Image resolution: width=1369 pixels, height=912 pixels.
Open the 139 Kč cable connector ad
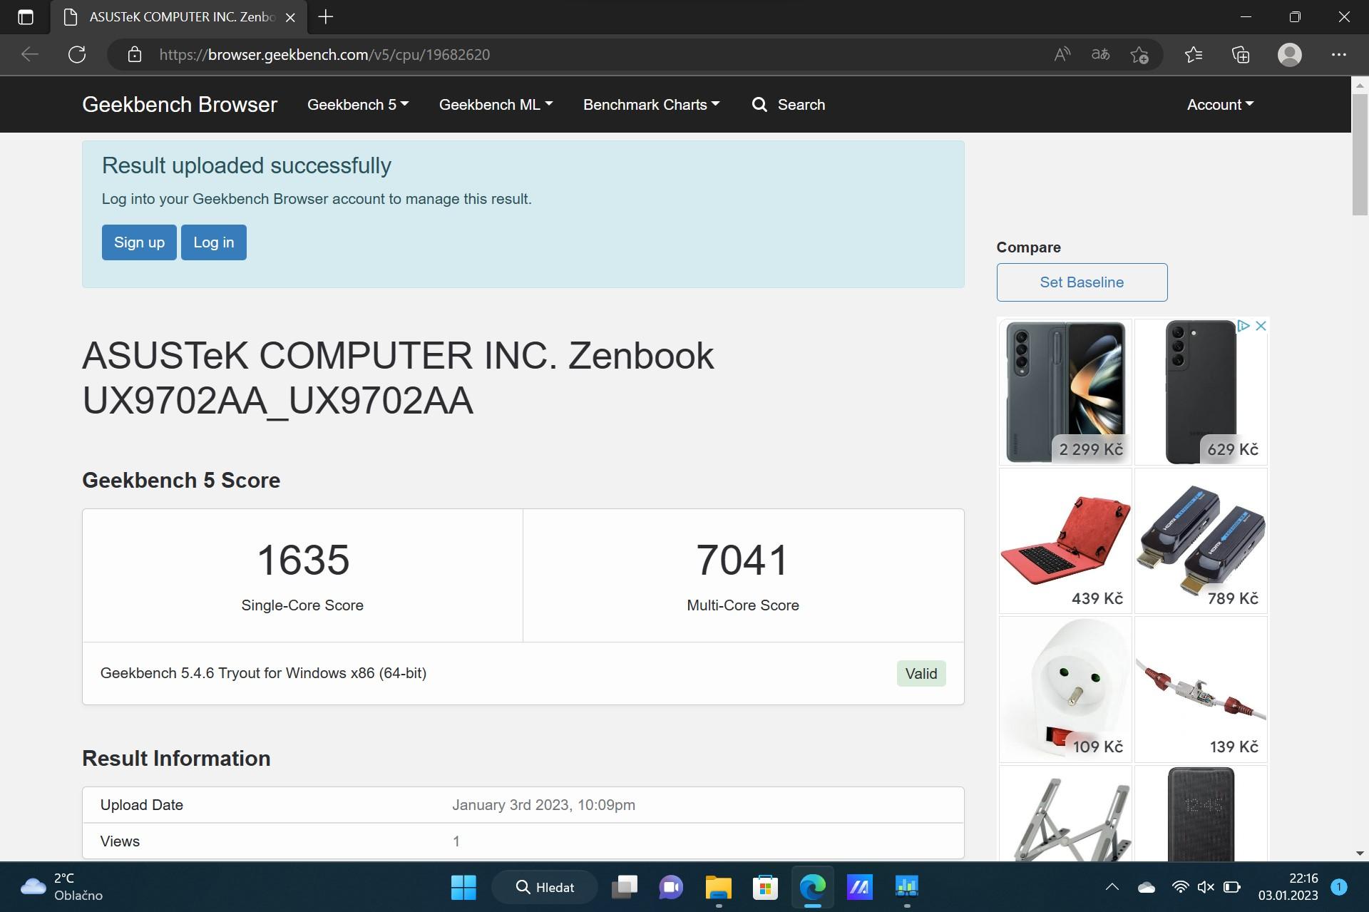1201,690
